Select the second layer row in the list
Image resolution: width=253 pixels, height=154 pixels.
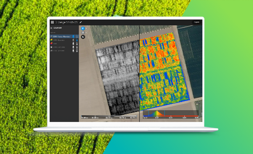click(64, 40)
